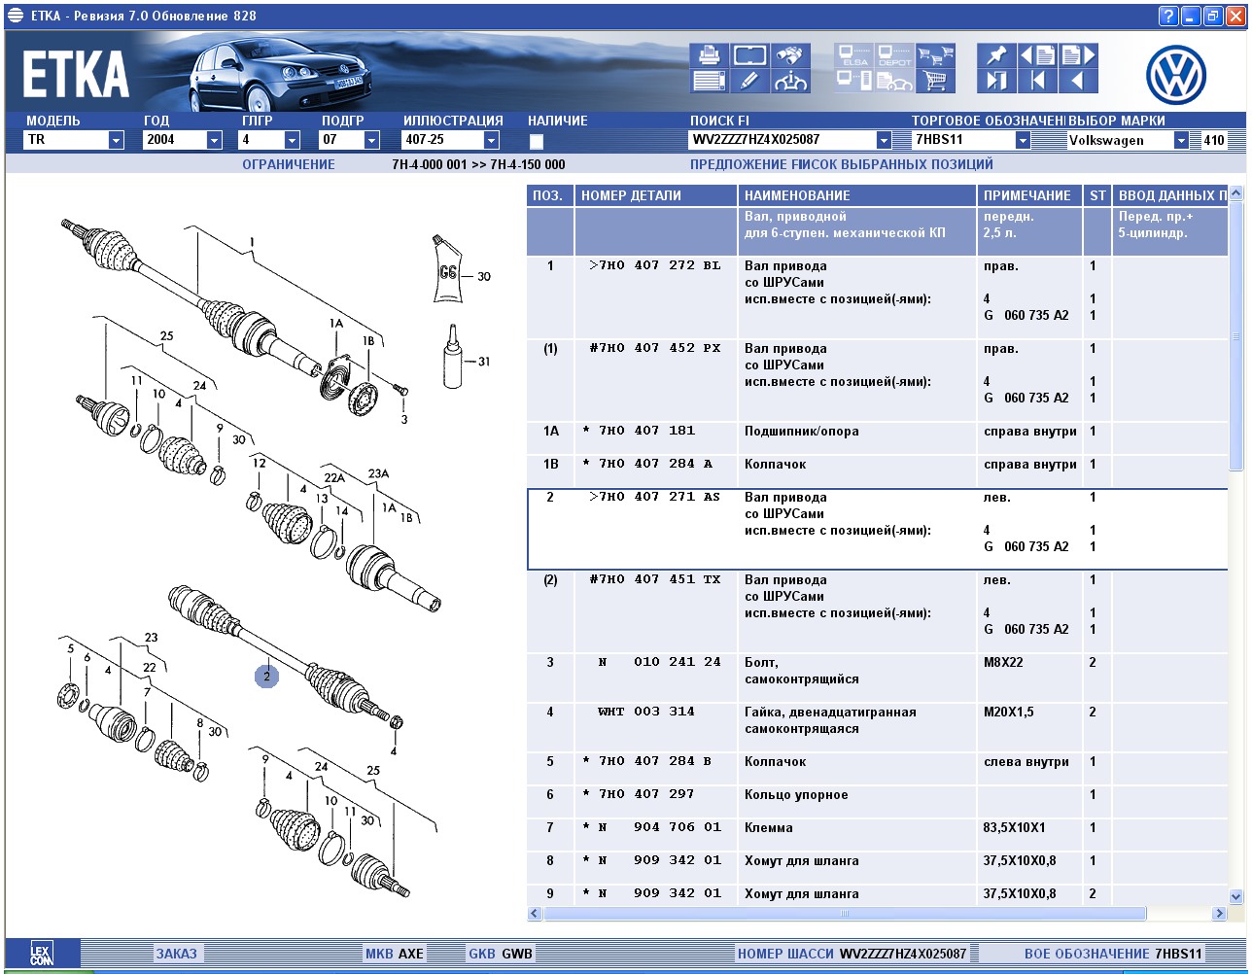Click the question mark help button
The height and width of the screenshot is (974, 1252).
1168,16
